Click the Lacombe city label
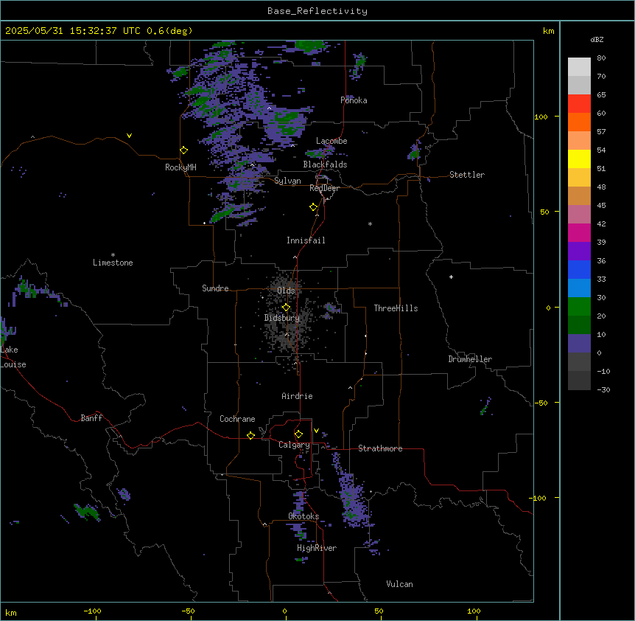The height and width of the screenshot is (621, 635). point(331,141)
